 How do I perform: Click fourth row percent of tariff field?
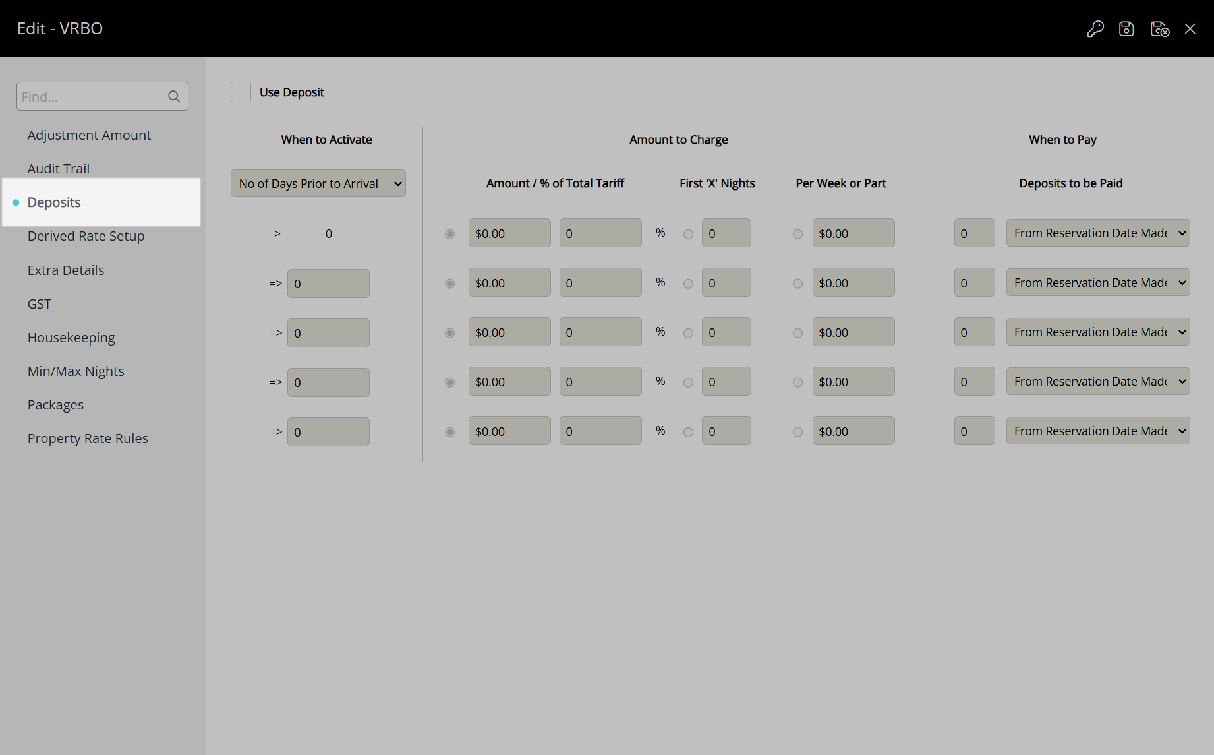(x=600, y=381)
